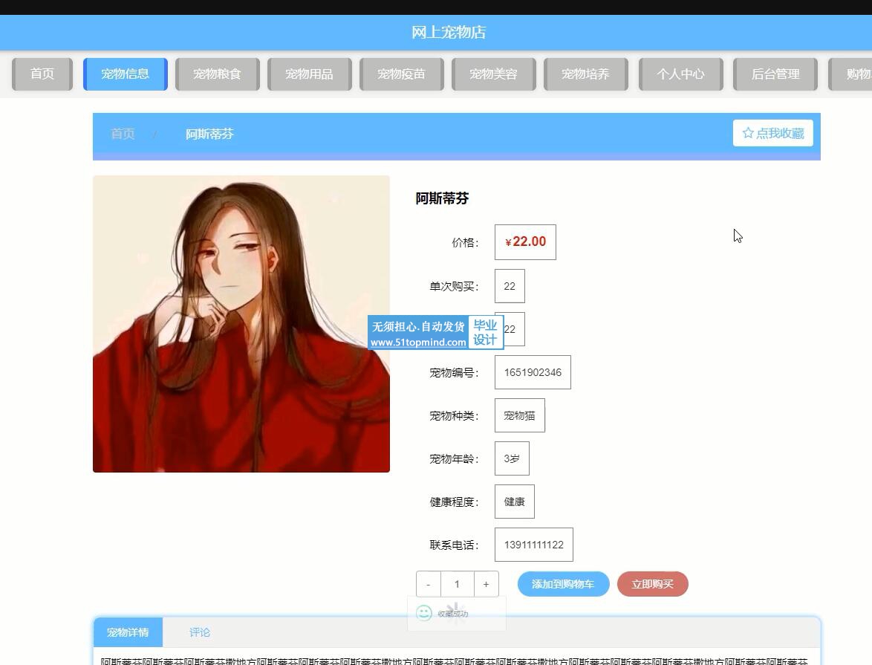Image resolution: width=872 pixels, height=665 pixels.
Task: Click the star icon in 点我收藏 button
Action: click(x=748, y=133)
